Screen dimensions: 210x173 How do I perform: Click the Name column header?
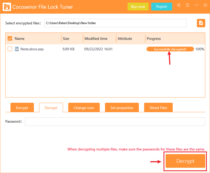[19, 39]
